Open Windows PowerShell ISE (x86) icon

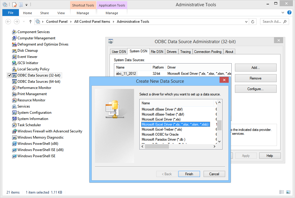tap(14, 150)
